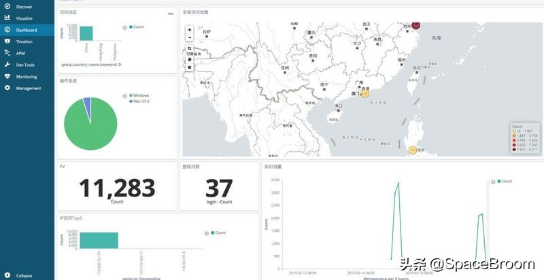The width and height of the screenshot is (544, 280).
Task: Click 'Hong Kong' axis label
Action: [x=101, y=52]
